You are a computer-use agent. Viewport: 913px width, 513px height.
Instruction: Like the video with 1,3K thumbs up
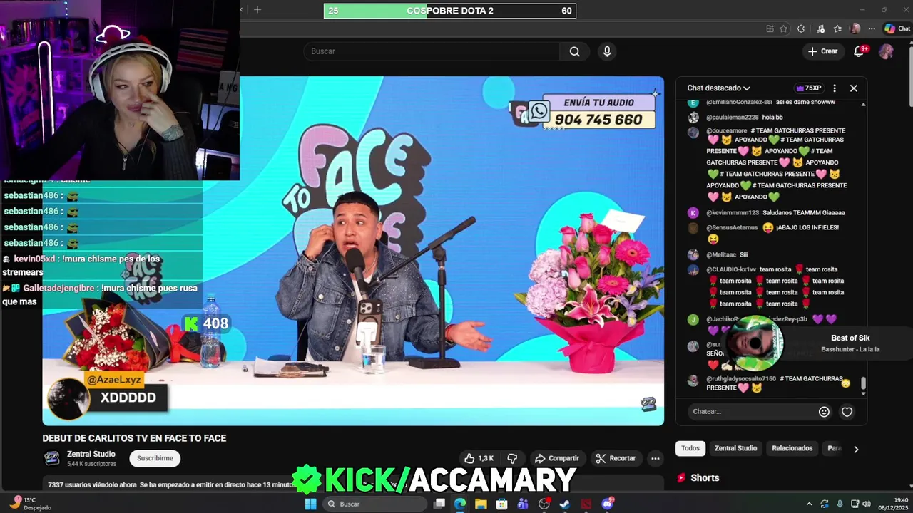point(479,458)
